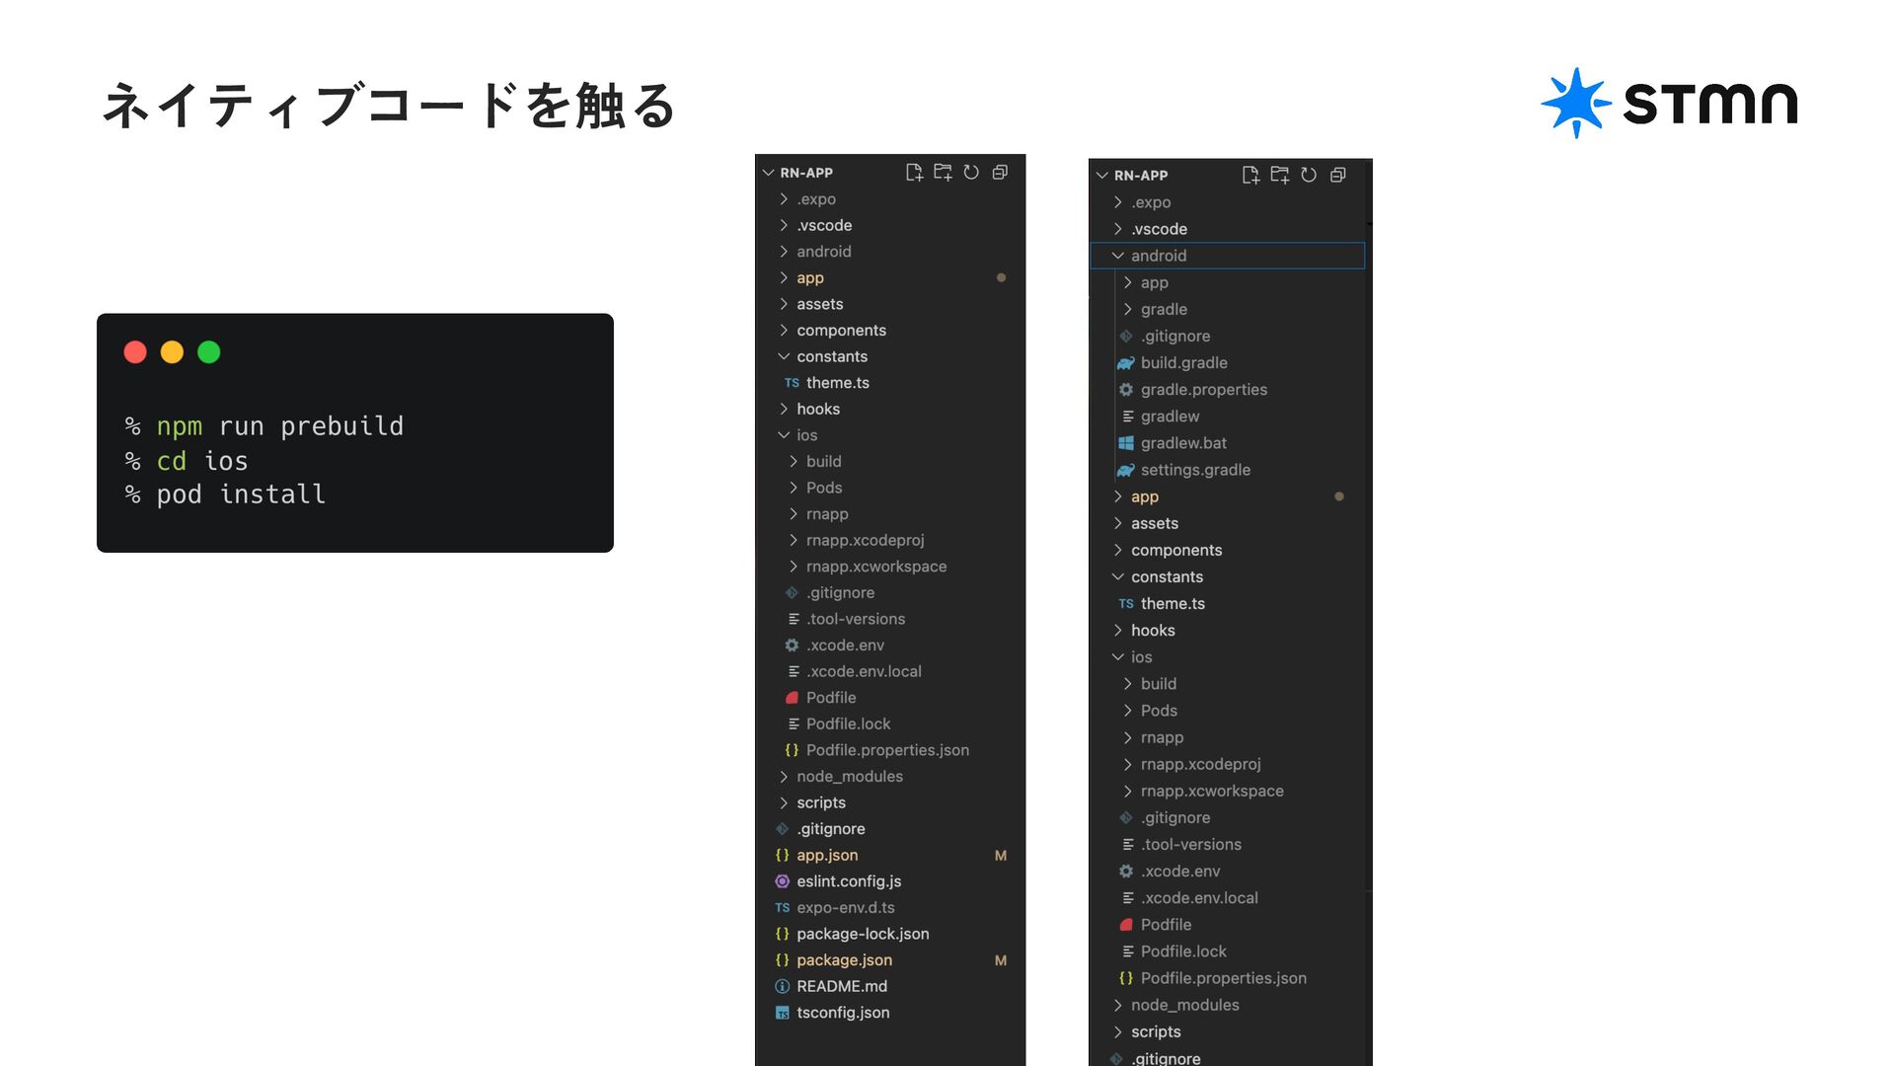Click the red close dot in terminal
1895x1066 pixels.
point(135,352)
